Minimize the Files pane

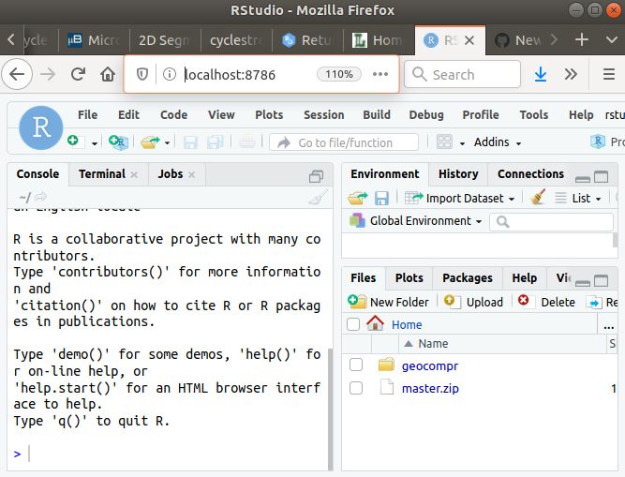pyautogui.click(x=583, y=283)
